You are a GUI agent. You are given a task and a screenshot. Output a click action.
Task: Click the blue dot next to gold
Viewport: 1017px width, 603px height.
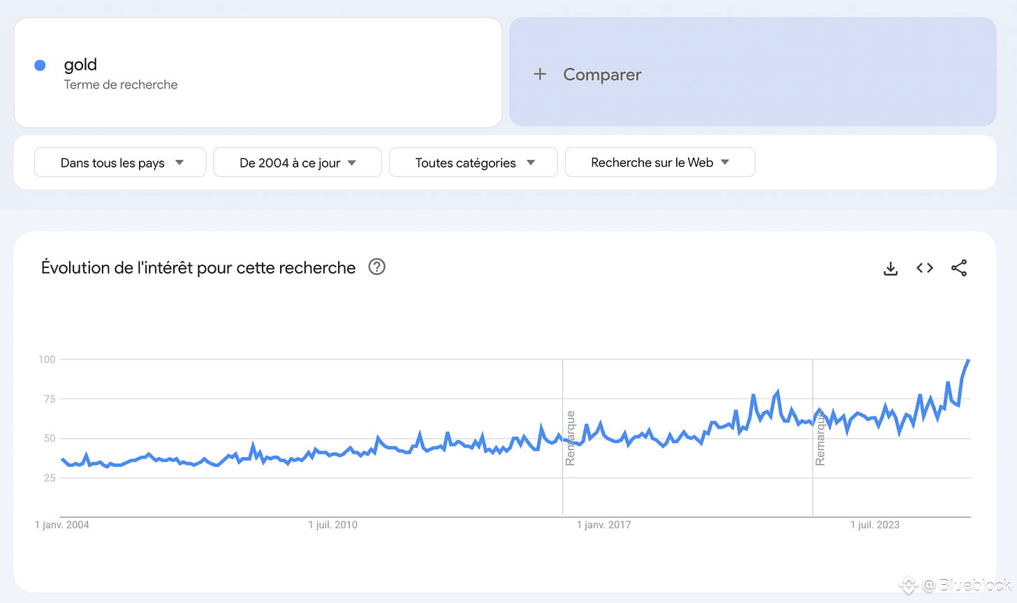coord(40,65)
